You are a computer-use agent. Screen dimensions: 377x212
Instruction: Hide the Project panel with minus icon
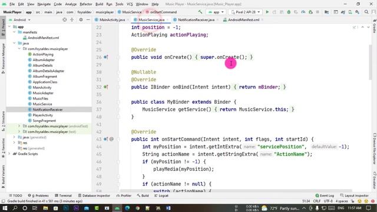(x=88, y=19)
